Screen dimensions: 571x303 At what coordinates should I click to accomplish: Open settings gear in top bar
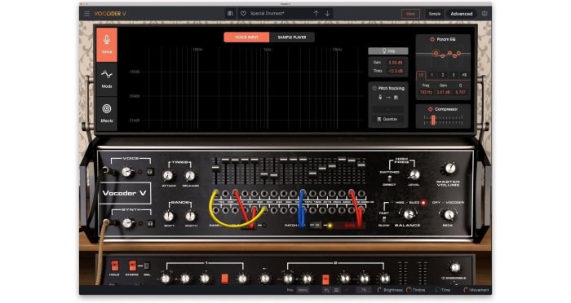tap(485, 14)
